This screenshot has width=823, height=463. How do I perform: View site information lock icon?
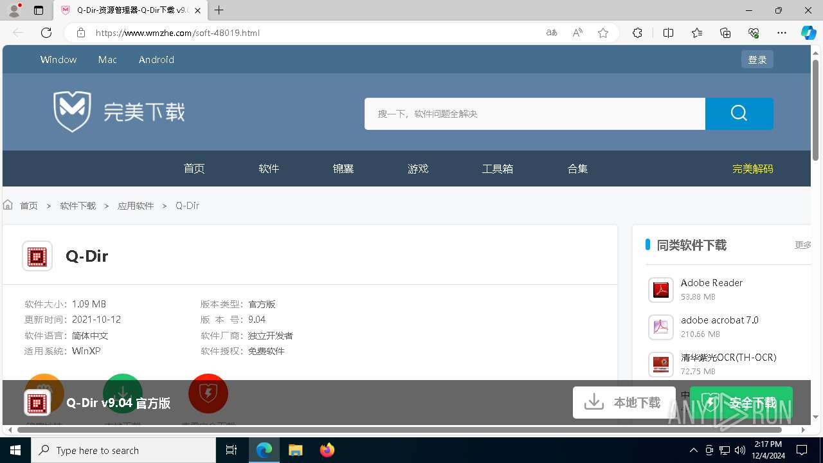pyautogui.click(x=81, y=33)
